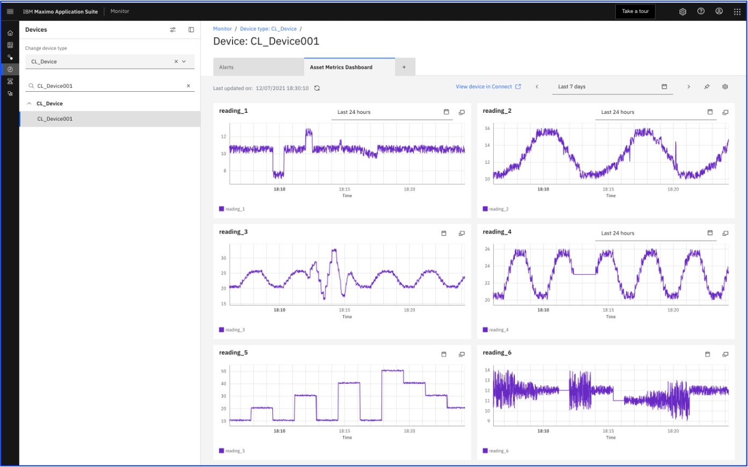Open the help icon in the header
This screenshot has width=748, height=467.
[701, 11]
